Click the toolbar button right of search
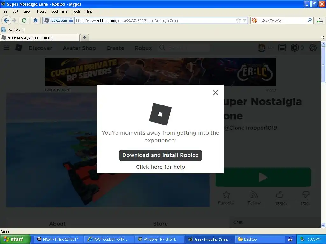 (x=320, y=20)
